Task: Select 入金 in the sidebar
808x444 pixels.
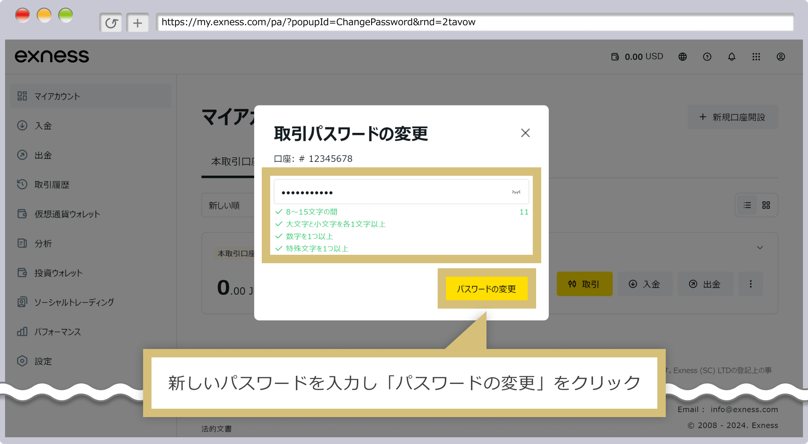Action: (43, 126)
